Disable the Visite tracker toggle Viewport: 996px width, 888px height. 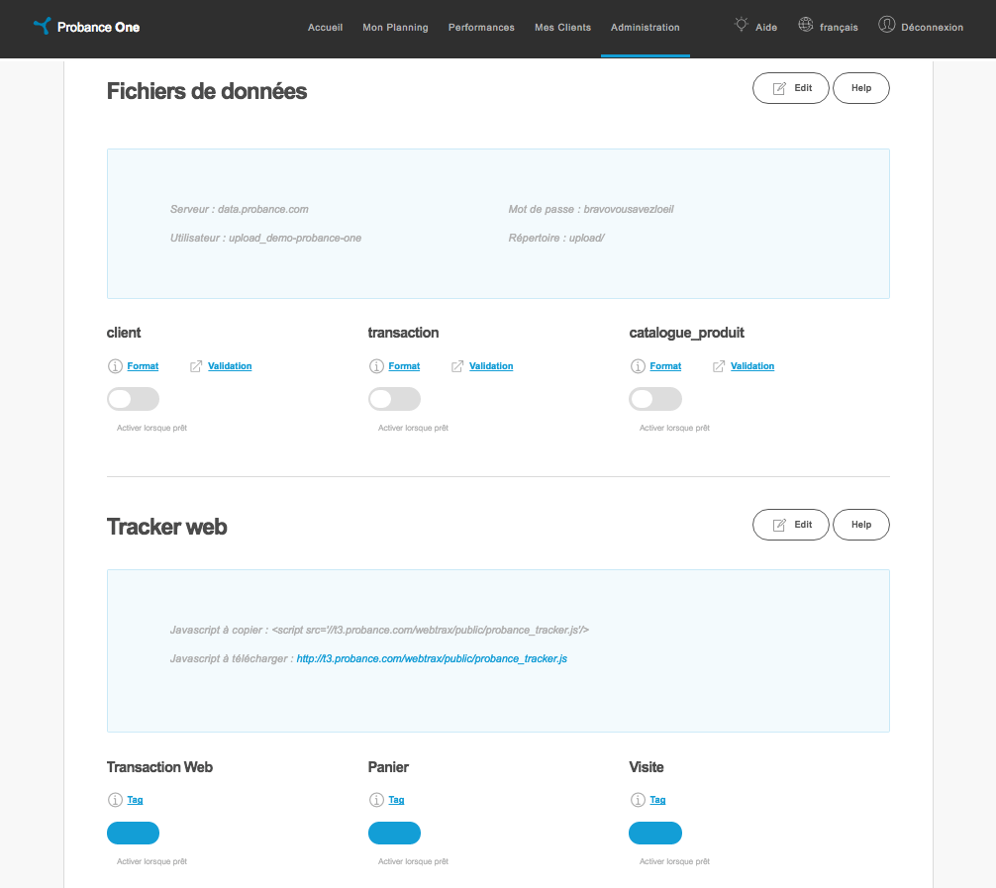click(654, 833)
